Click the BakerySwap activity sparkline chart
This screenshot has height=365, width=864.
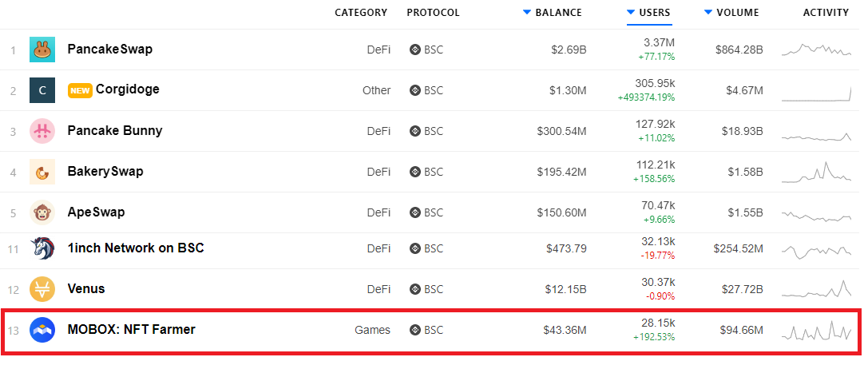pyautogui.click(x=816, y=173)
